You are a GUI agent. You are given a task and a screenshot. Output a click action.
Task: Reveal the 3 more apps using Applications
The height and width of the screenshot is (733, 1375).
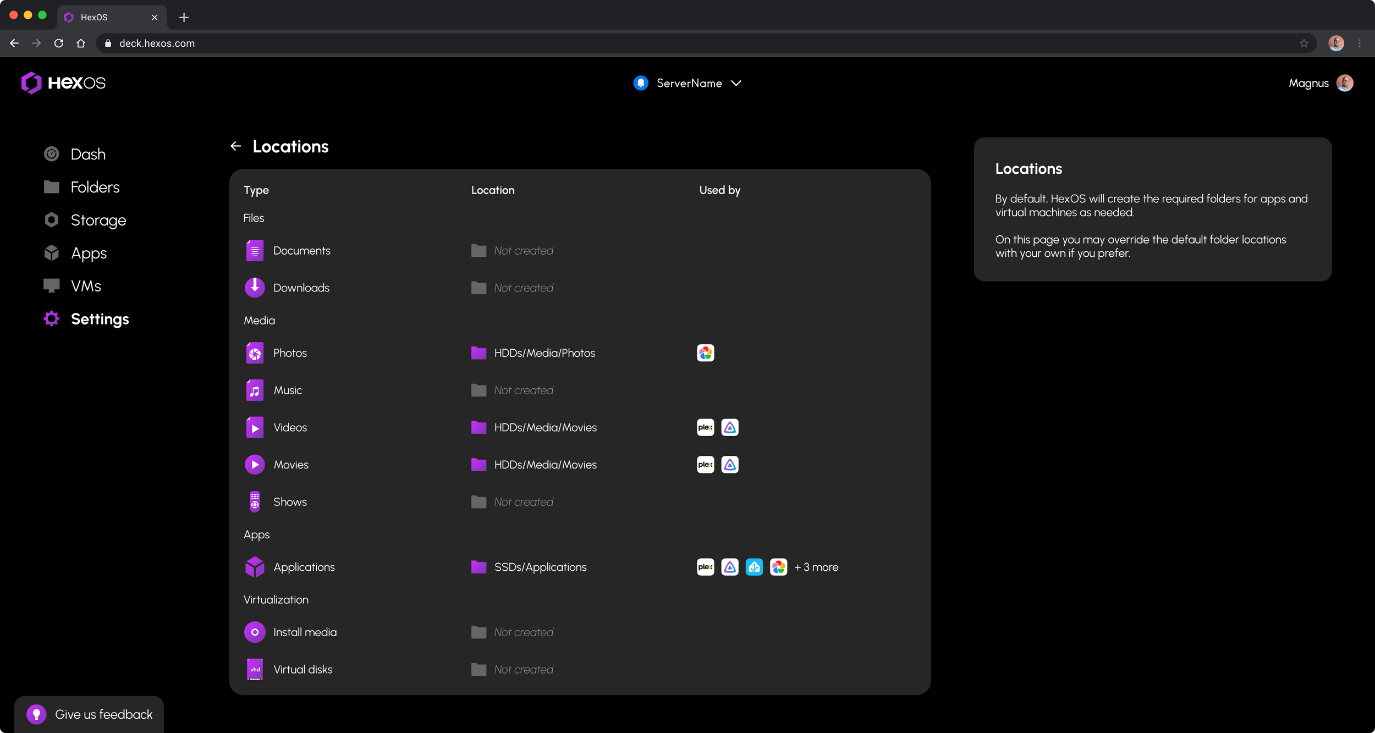tap(816, 567)
